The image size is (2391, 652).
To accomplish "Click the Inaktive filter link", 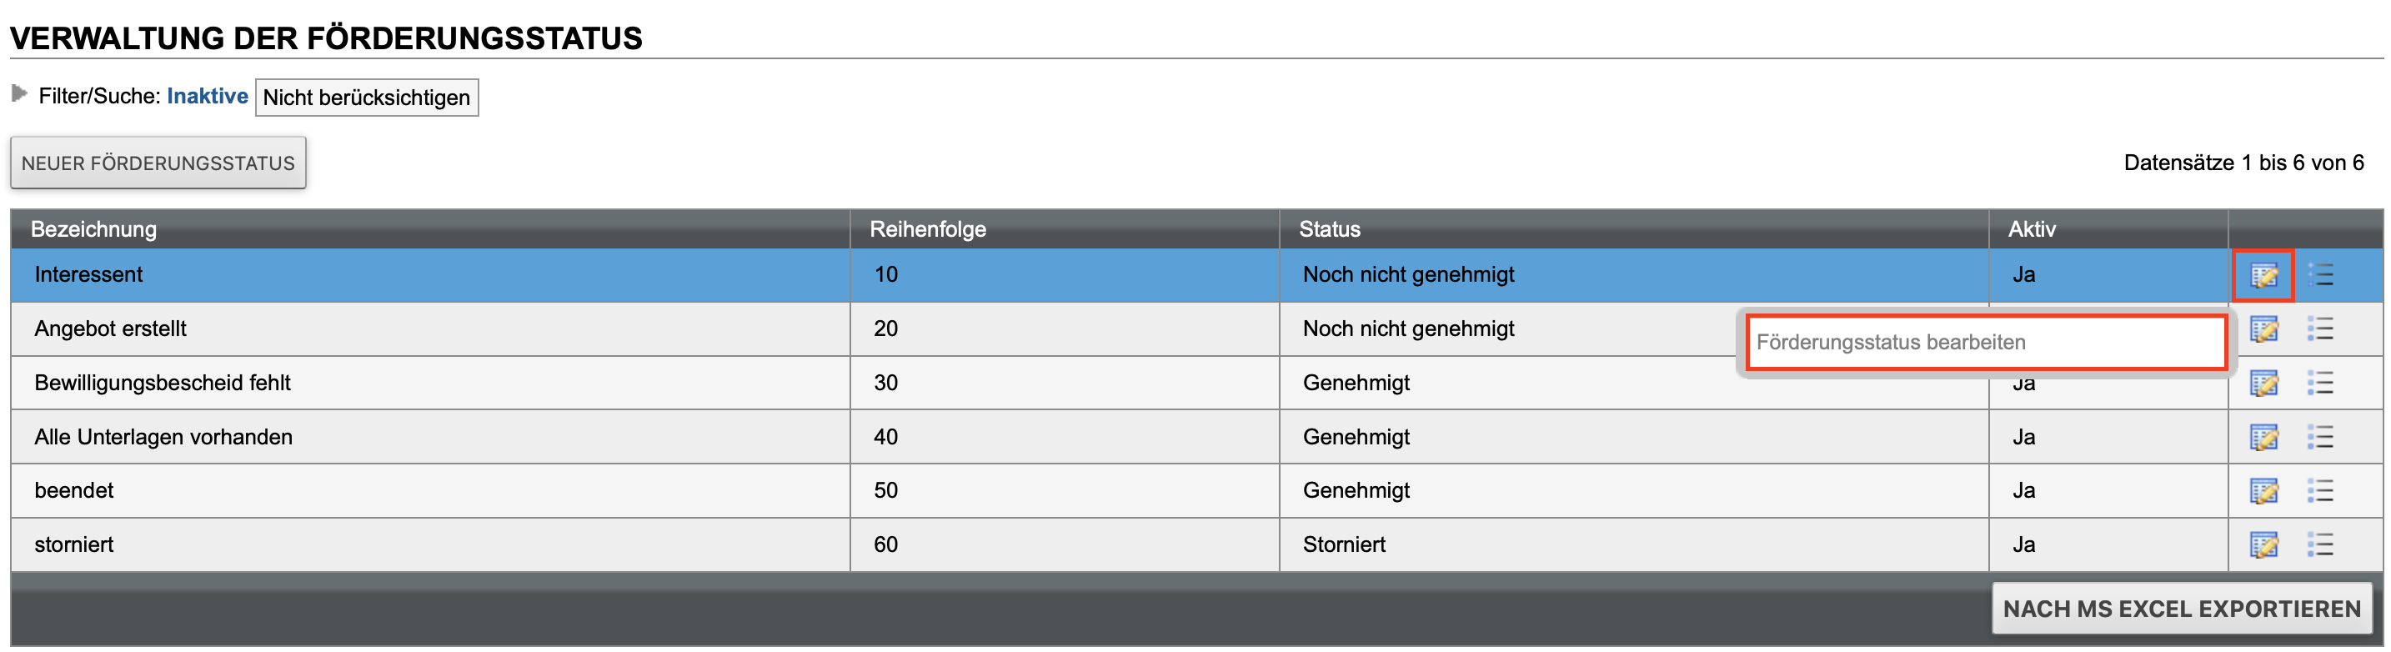I will click(x=207, y=97).
